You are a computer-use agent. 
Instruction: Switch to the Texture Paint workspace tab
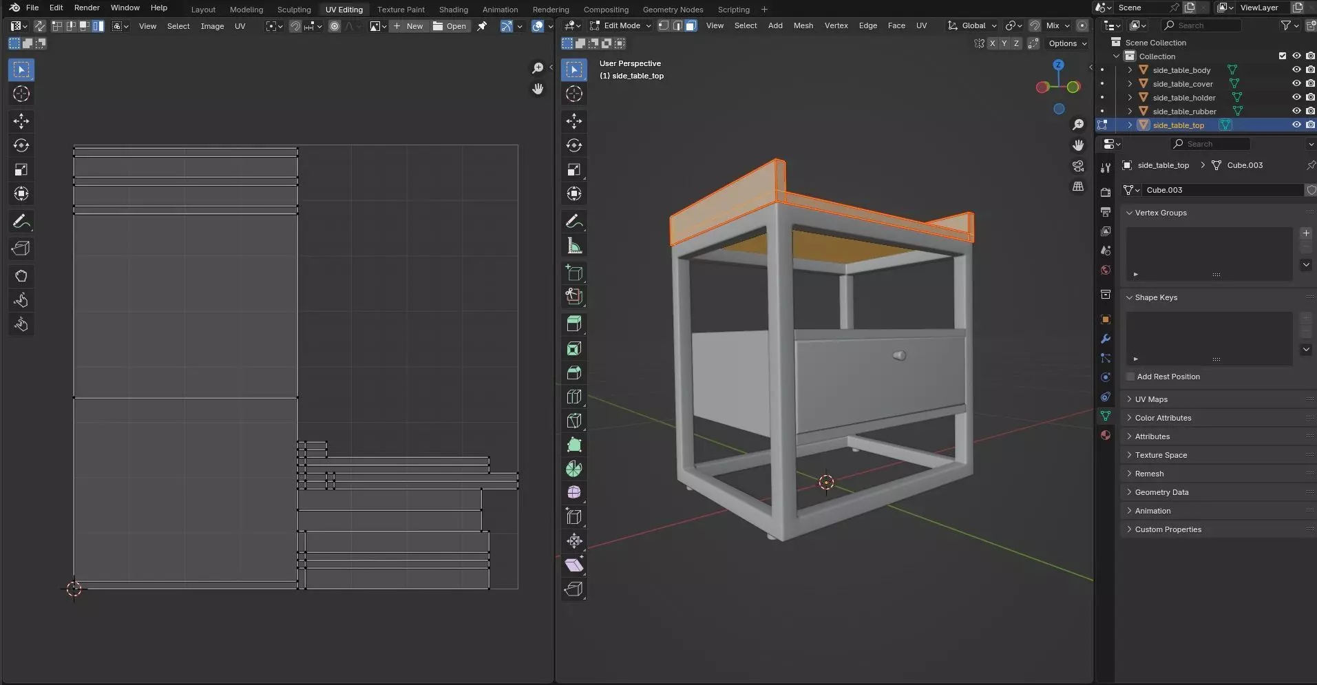(401, 9)
